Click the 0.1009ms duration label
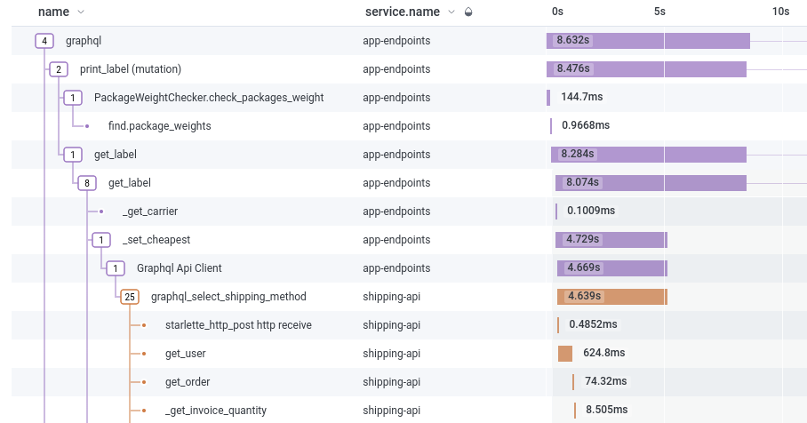Image resolution: width=807 pixels, height=423 pixels. coord(591,211)
